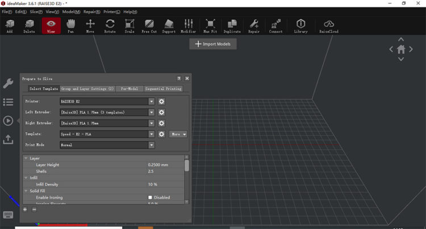Screen dimensions: 426x229
Task: Open the Slice menu
Action: coord(36,12)
